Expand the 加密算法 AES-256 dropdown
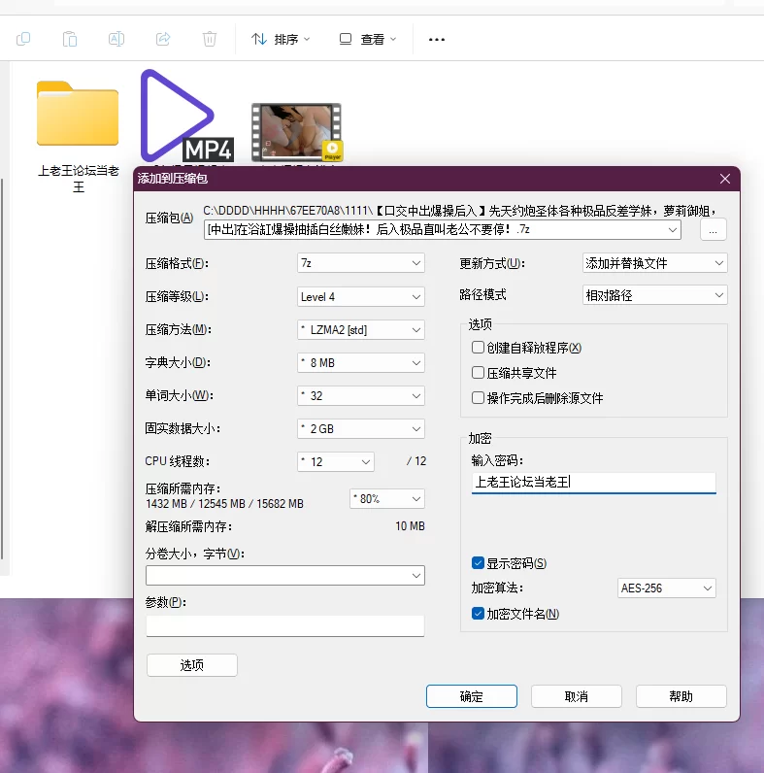 pos(666,588)
